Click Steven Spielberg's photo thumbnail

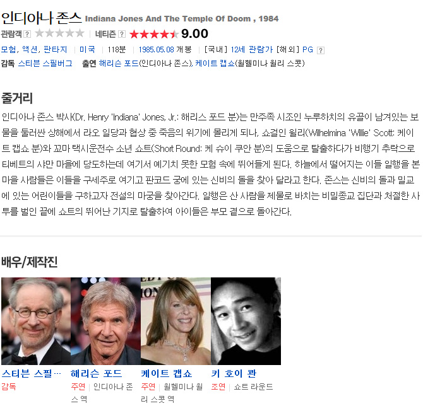tap(36, 321)
